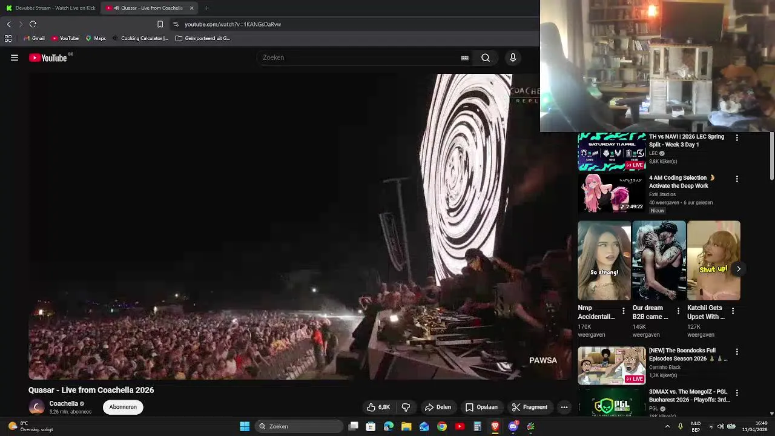This screenshot has height=436, width=775.
Task: Open the 'So strong!' short thumbnail
Action: click(604, 260)
